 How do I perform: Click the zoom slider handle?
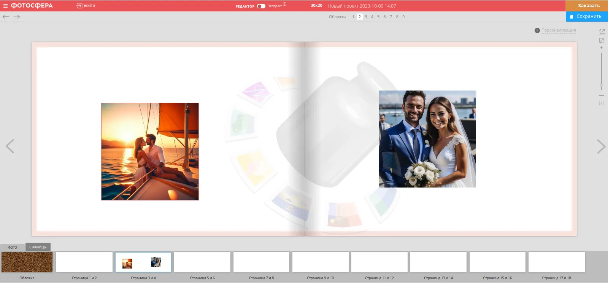pos(601,86)
